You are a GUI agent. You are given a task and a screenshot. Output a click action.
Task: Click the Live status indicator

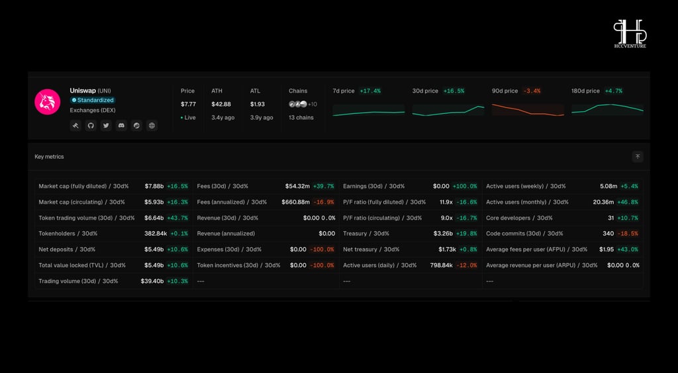tap(189, 118)
